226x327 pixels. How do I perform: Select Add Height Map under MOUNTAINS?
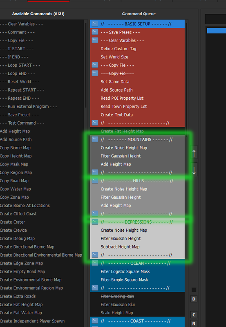click(x=137, y=164)
